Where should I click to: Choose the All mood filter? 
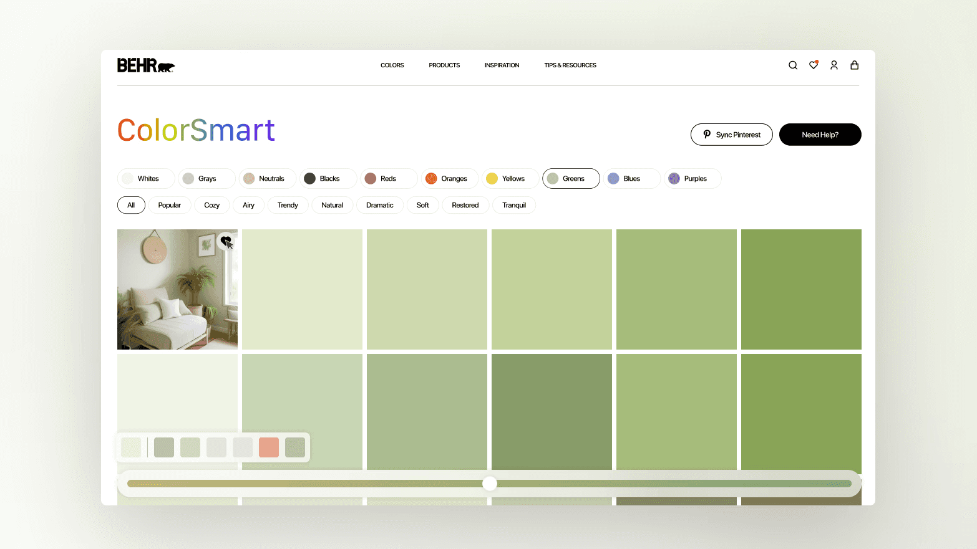click(x=131, y=205)
